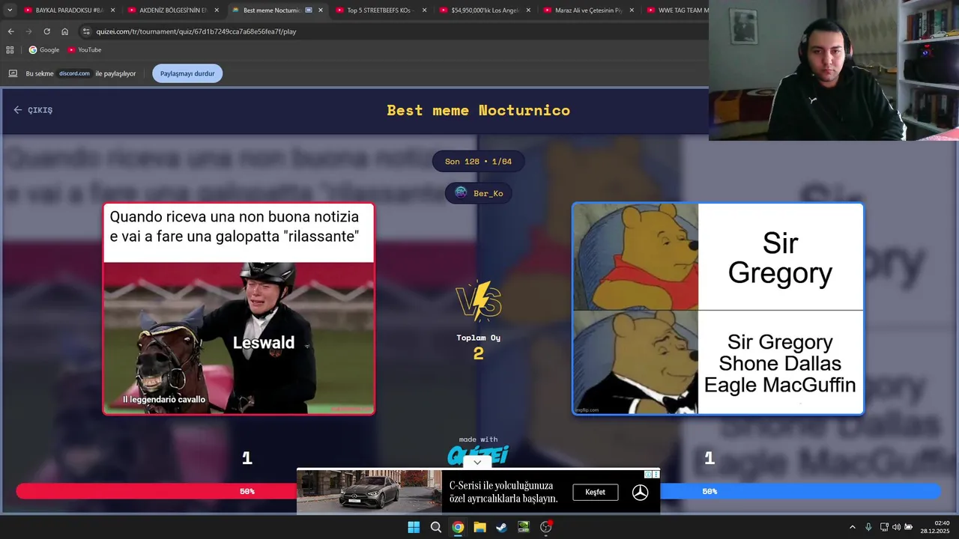Click the microphone tray icon
The width and height of the screenshot is (959, 539).
tap(868, 527)
